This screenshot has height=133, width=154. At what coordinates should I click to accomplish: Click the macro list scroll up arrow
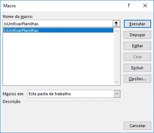(x=117, y=31)
